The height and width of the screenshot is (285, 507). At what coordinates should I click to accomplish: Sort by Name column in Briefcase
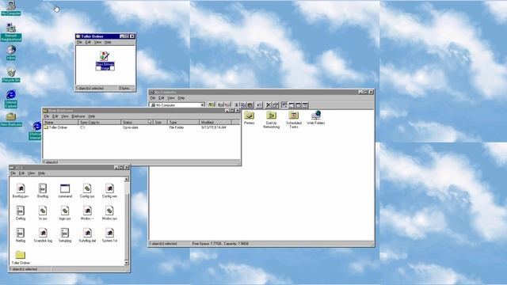point(61,122)
